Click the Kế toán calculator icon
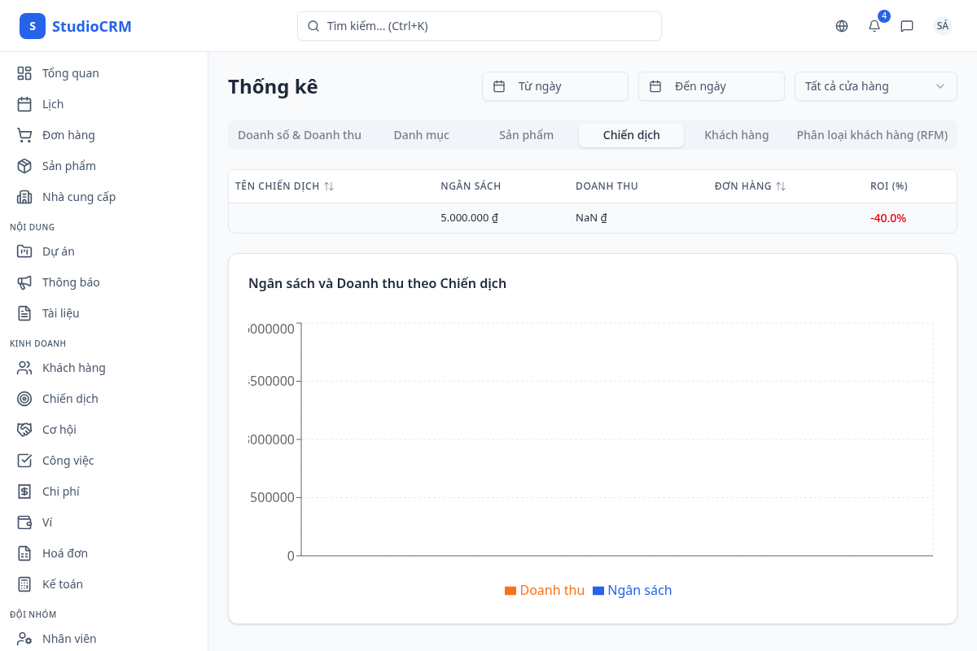This screenshot has height=651, width=977. (24, 584)
